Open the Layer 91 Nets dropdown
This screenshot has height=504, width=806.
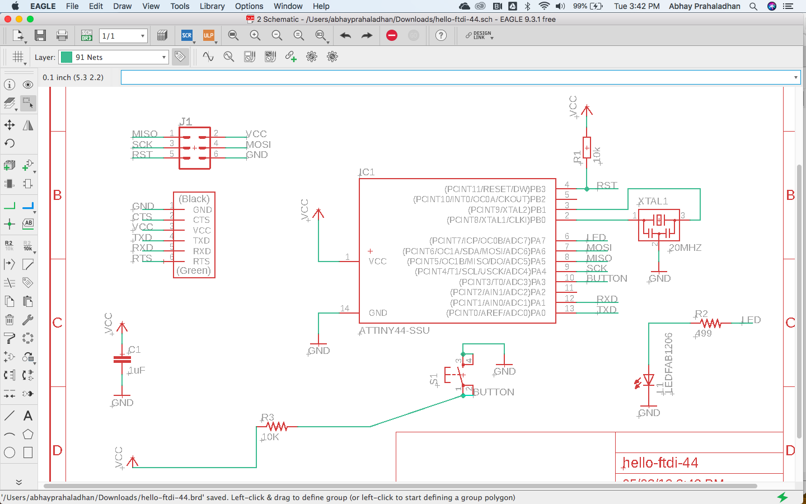[x=163, y=57]
